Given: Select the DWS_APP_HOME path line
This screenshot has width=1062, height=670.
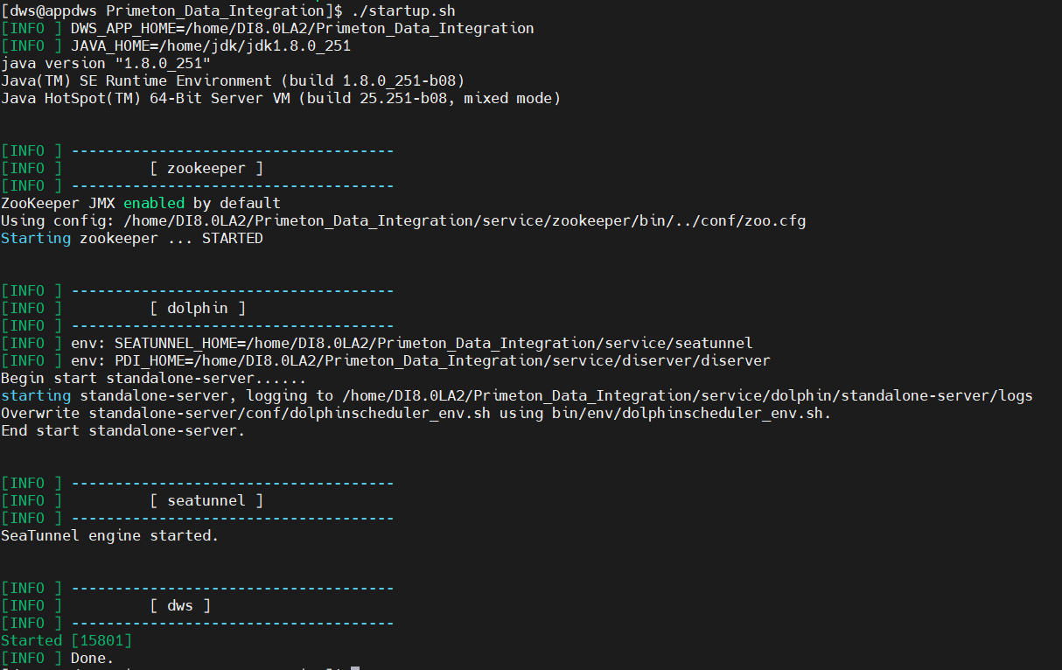Looking at the screenshot, I should [268, 28].
